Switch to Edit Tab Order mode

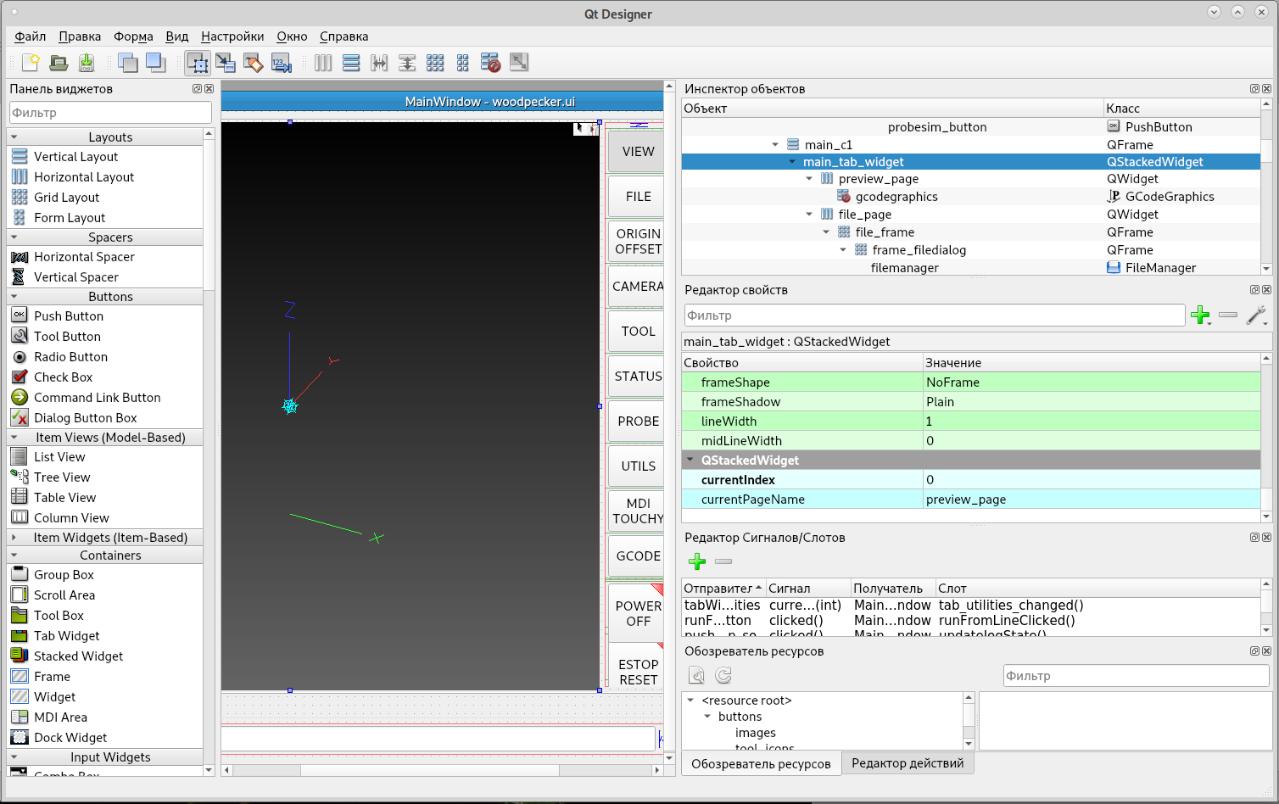pyautogui.click(x=281, y=62)
